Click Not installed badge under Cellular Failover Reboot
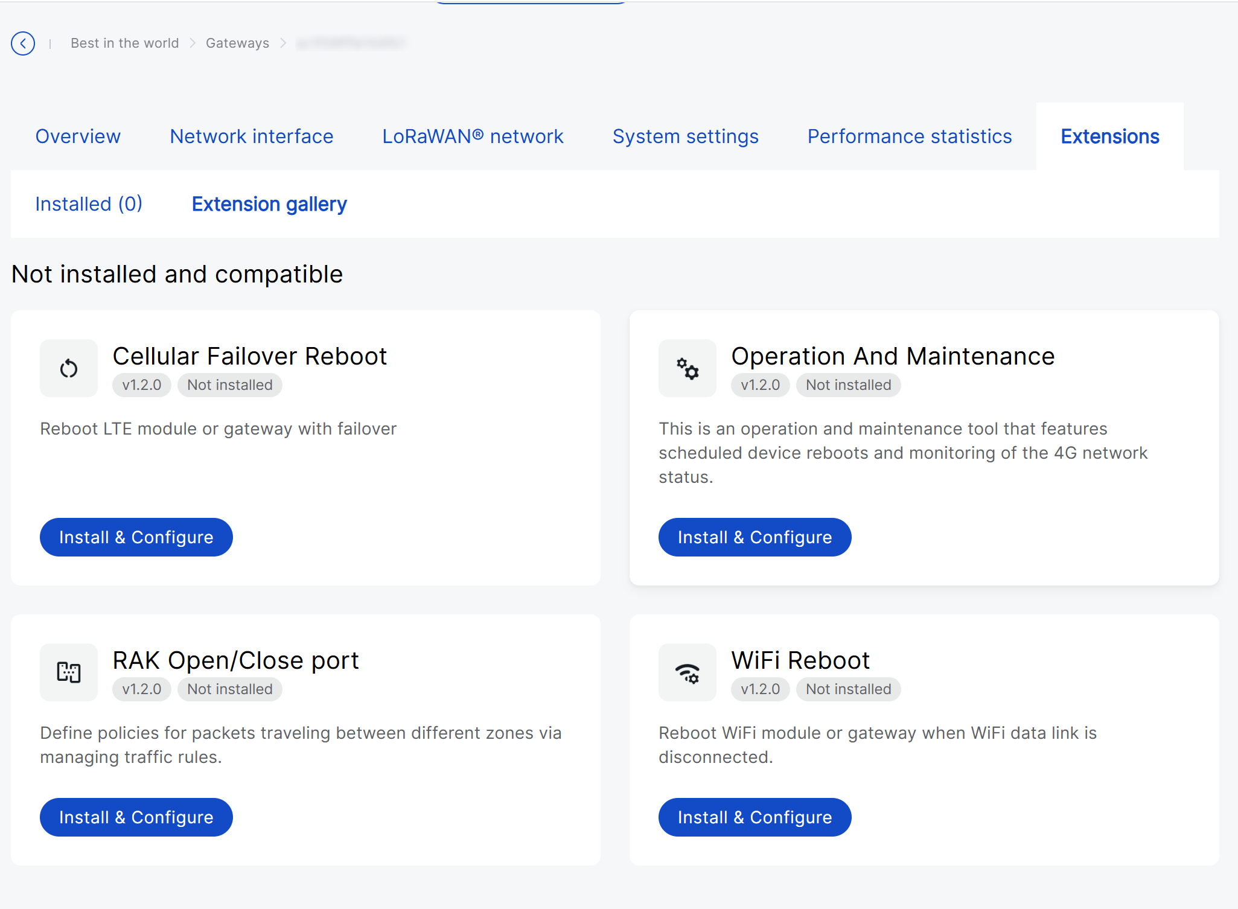 click(x=230, y=385)
